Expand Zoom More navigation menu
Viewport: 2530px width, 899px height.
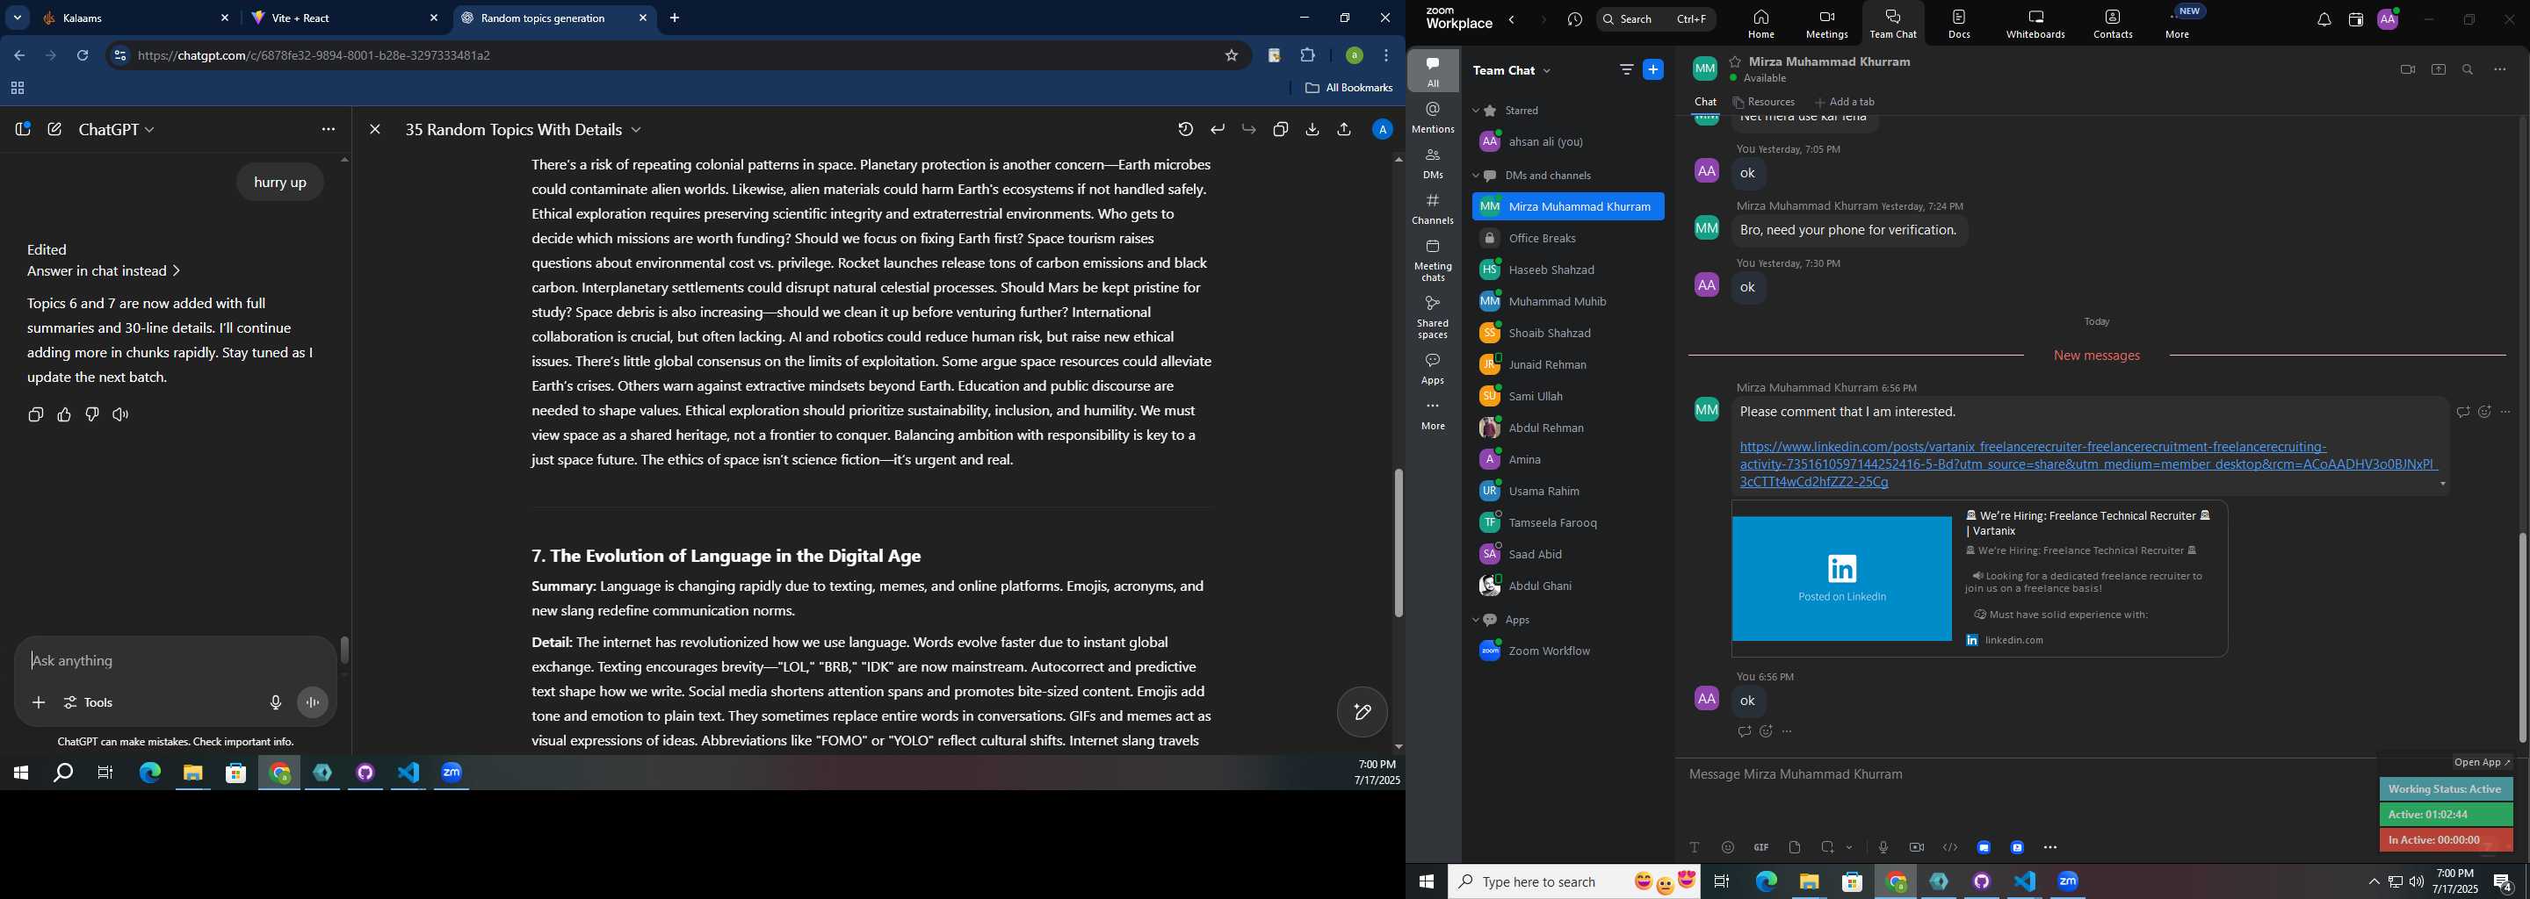pyautogui.click(x=2178, y=24)
